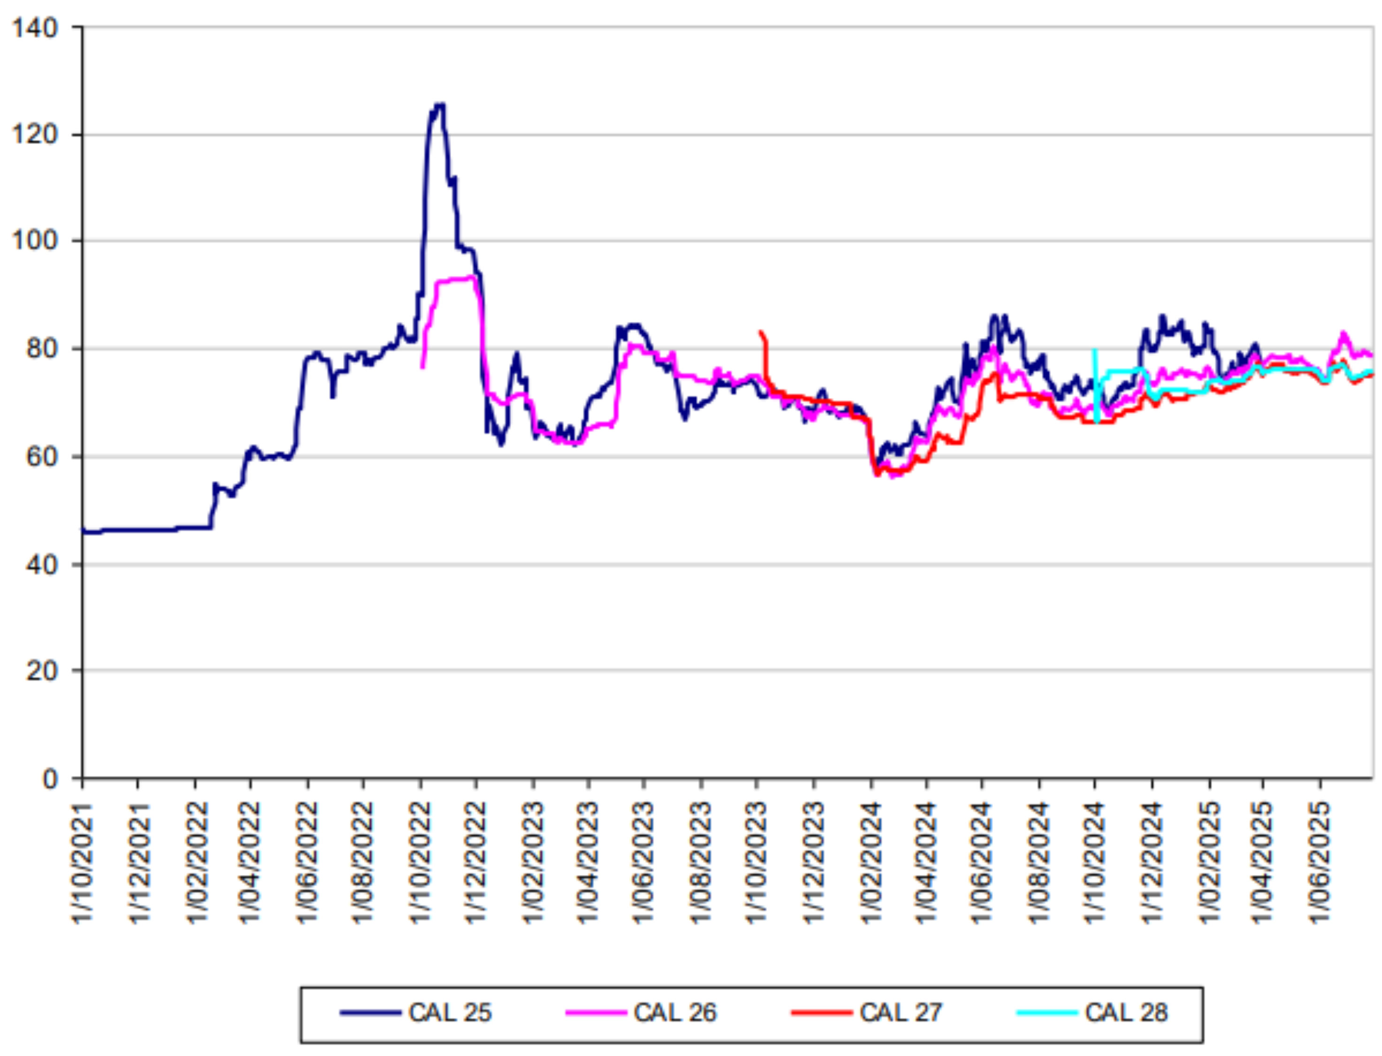Click the peak of the CAL 25 line
The width and height of the screenshot is (1382, 1056).
[440, 105]
